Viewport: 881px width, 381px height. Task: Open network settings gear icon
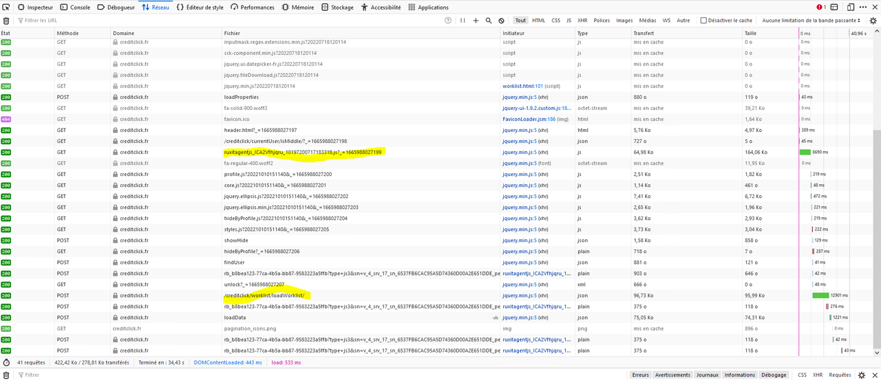872,21
